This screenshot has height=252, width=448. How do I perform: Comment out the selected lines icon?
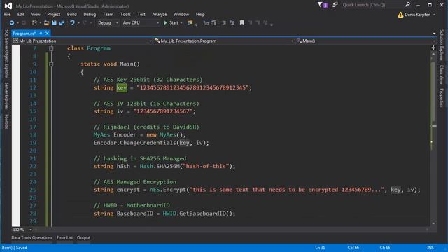click(224, 22)
